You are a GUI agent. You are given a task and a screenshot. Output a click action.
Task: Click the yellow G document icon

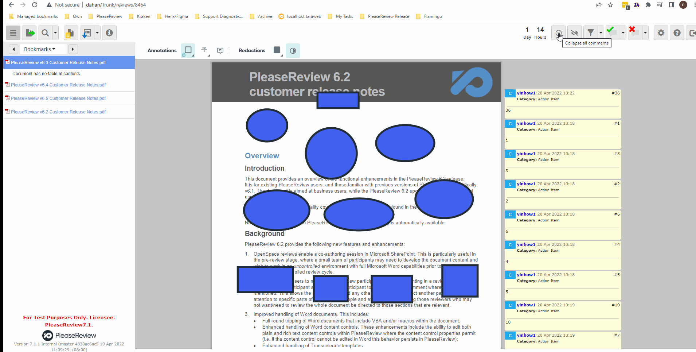[x=71, y=33]
